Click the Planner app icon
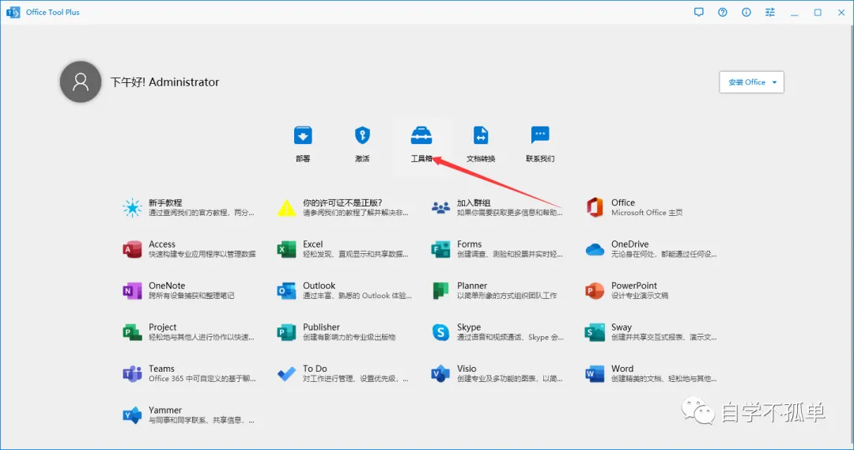Image resolution: width=854 pixels, height=450 pixels. point(440,291)
